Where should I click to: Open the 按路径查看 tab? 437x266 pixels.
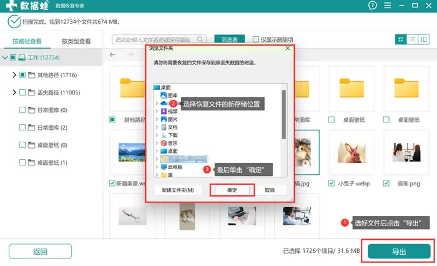(x=27, y=41)
